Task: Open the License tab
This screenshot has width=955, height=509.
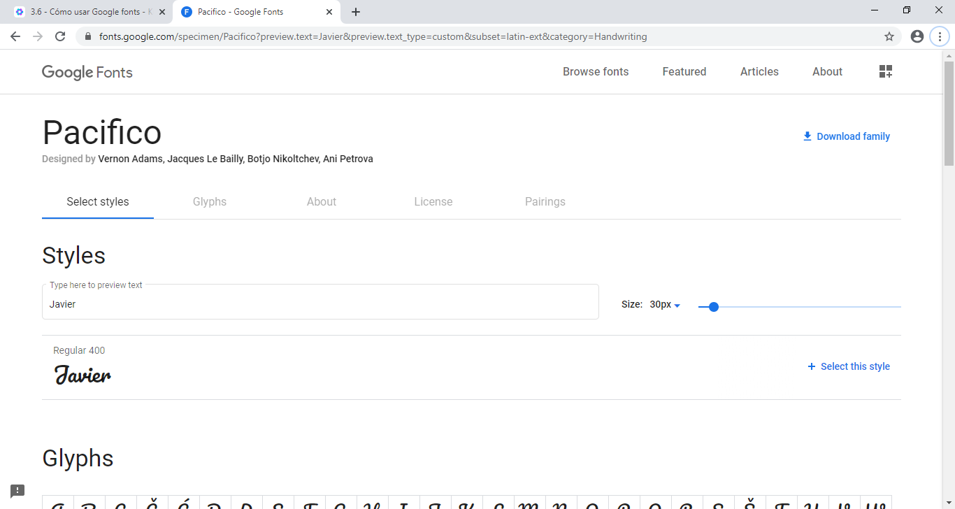Action: click(x=433, y=201)
